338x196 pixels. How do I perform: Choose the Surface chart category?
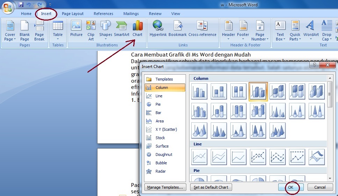pos(165,146)
